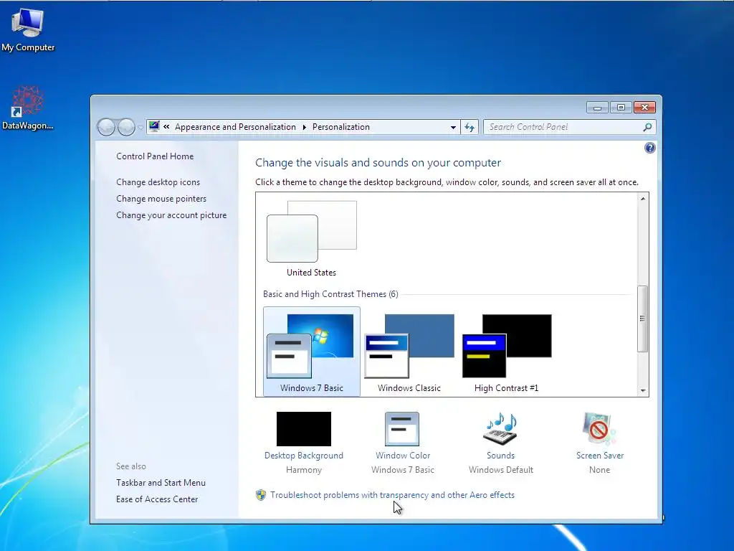Open the My Computer desktop icon
Viewport: 734px width, 551px height.
coord(28,29)
